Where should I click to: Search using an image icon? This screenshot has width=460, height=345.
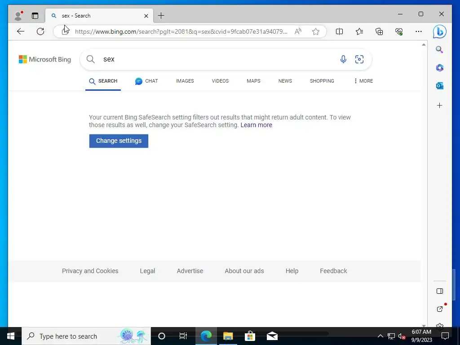click(359, 59)
